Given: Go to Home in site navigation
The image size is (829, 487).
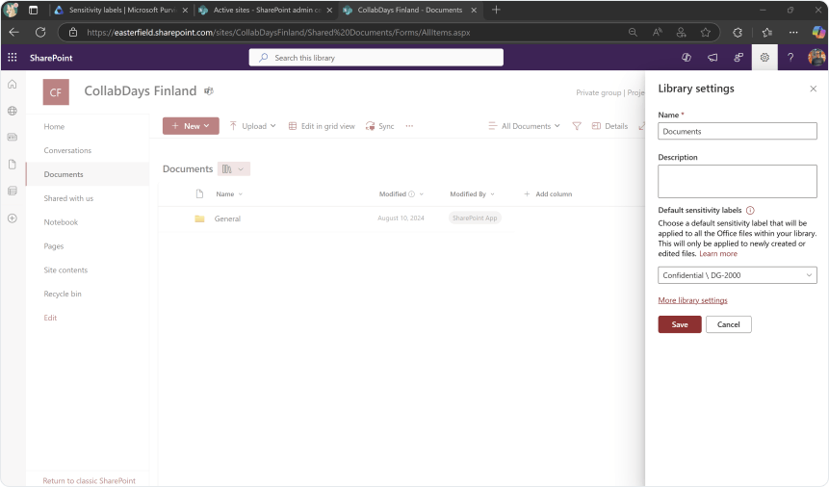Looking at the screenshot, I should tap(54, 126).
